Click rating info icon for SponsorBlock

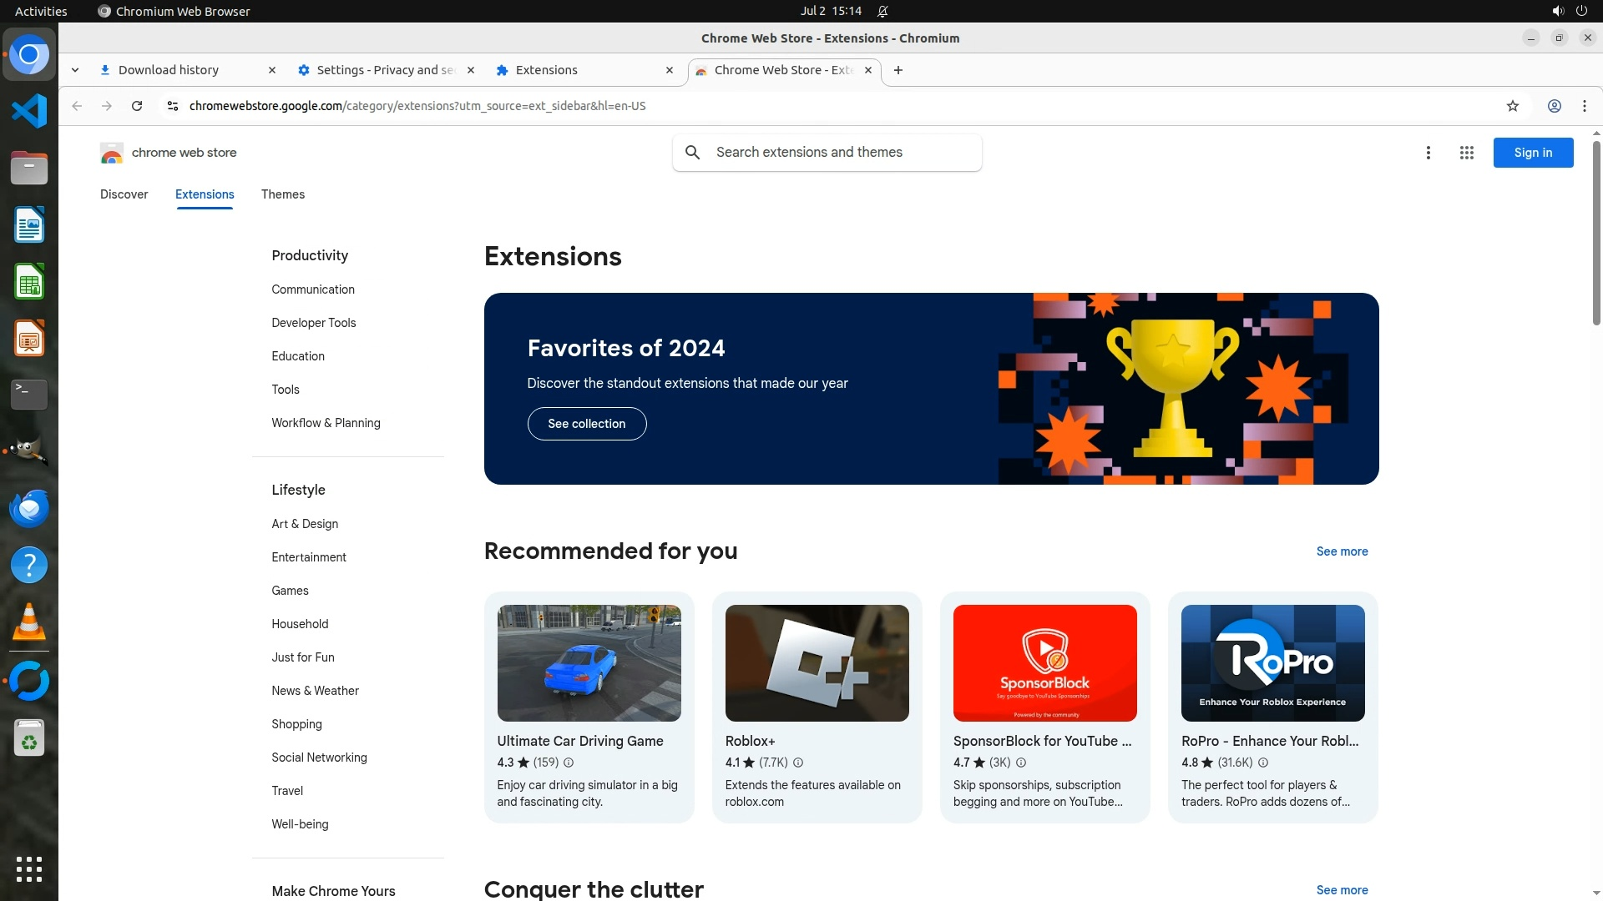(1020, 763)
